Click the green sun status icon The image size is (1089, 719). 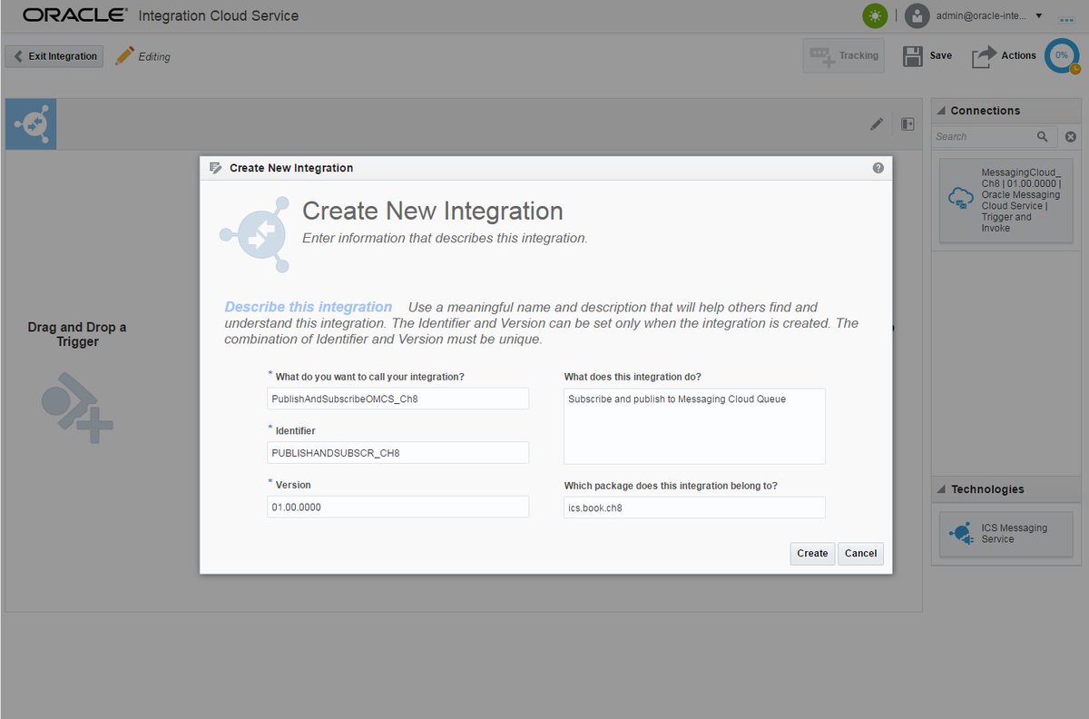[x=875, y=15]
